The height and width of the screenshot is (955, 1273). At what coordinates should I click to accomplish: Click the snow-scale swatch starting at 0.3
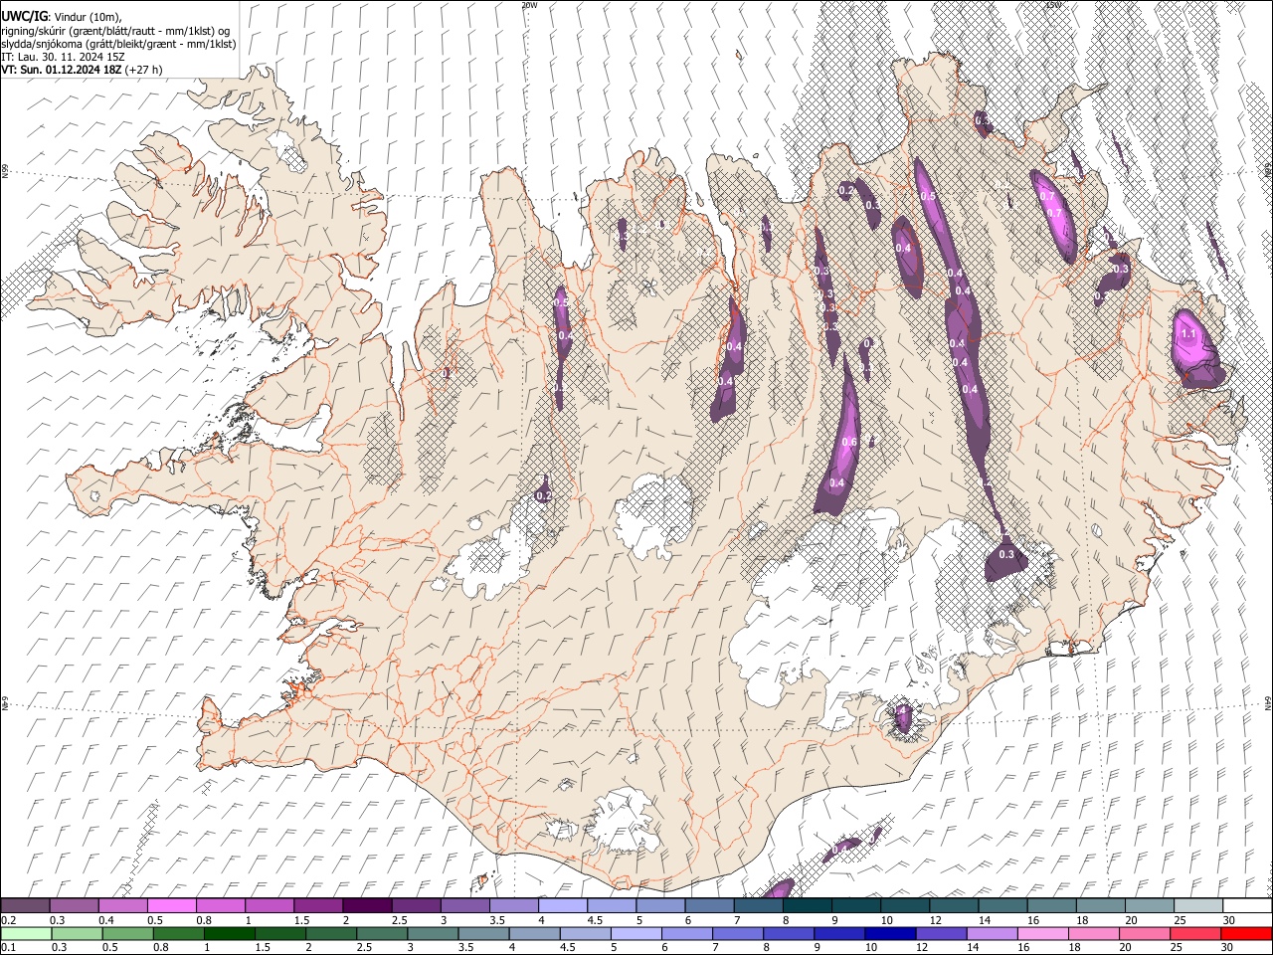coord(74,905)
